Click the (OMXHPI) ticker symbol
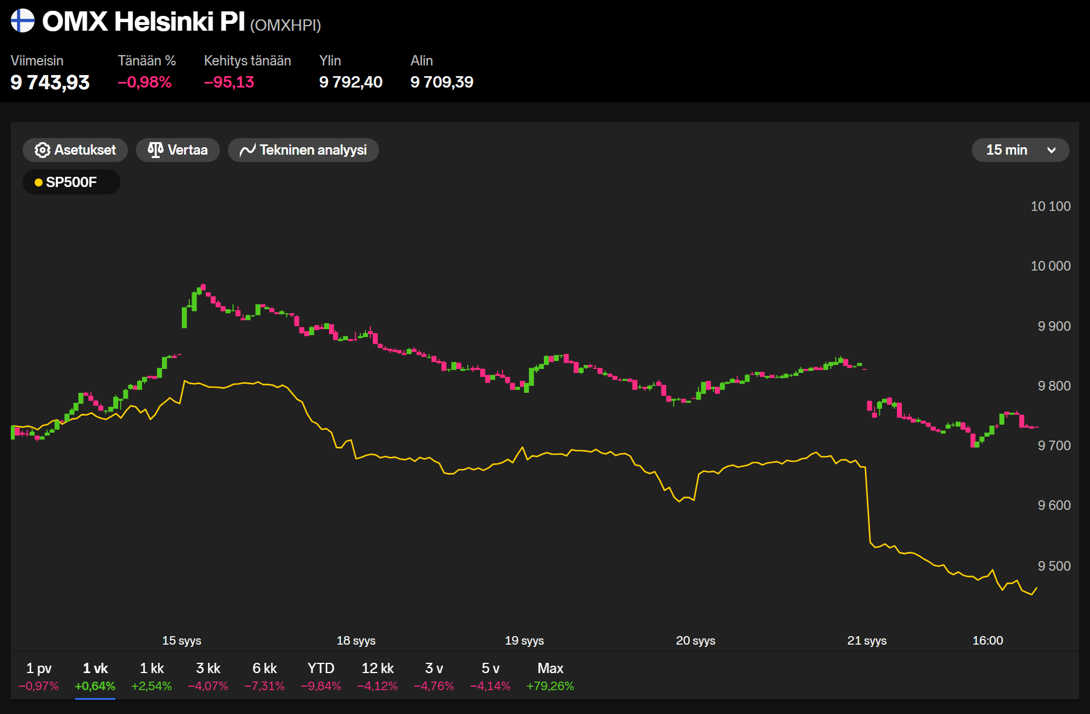Viewport: 1090px width, 714px height. [x=285, y=25]
